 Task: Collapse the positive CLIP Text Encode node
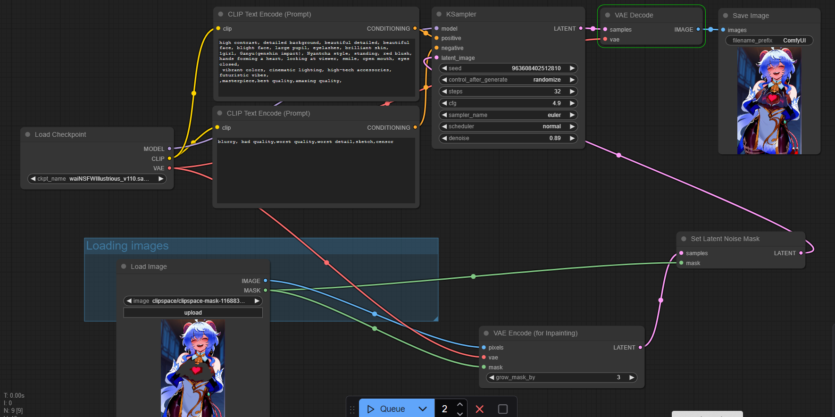point(221,14)
